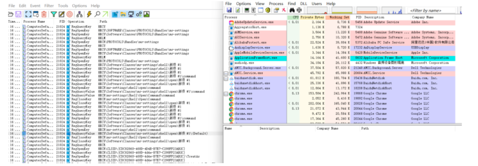Open File menu in Process Monitor
This screenshot has height=166, width=478.
(12, 6)
